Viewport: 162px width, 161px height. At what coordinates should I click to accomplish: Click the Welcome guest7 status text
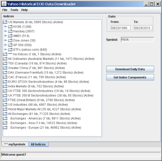(x=14, y=154)
